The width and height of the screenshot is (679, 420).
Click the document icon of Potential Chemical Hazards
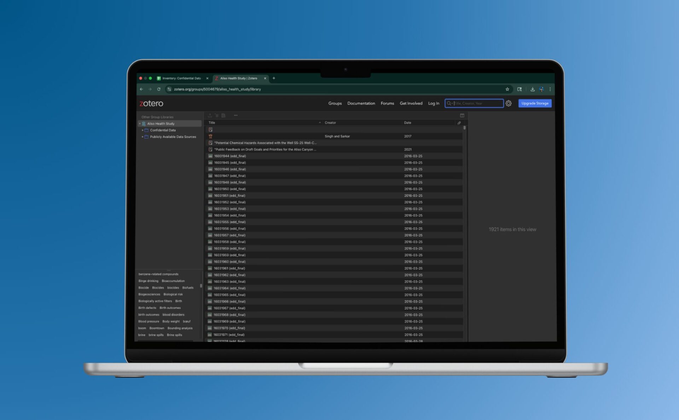tap(210, 143)
